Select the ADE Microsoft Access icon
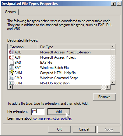Screen dimensions: 123x136 tap(12, 52)
